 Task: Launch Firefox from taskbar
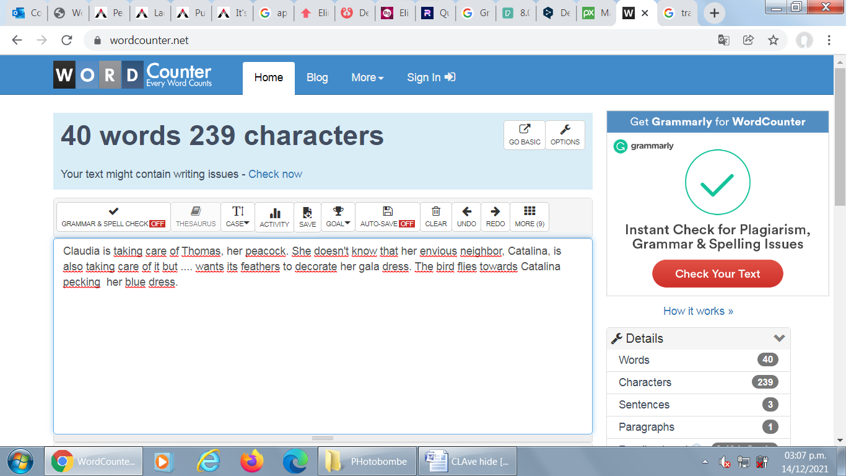pyautogui.click(x=252, y=461)
